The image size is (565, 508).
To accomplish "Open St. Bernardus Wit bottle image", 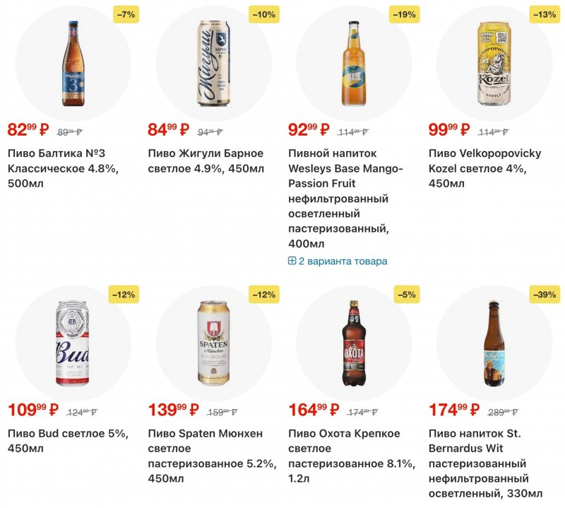I will click(494, 343).
